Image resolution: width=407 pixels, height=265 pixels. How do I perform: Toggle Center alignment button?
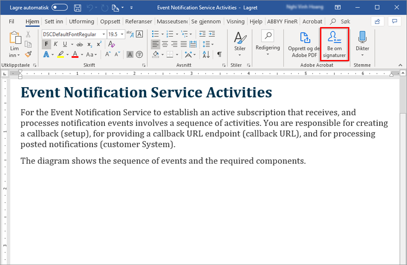[x=165, y=44]
